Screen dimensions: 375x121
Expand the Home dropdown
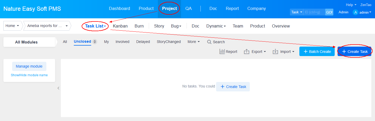12,26
